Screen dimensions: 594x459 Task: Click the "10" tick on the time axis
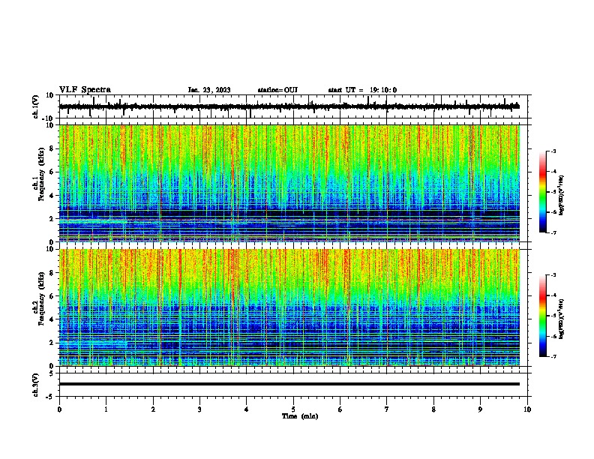[527, 409]
